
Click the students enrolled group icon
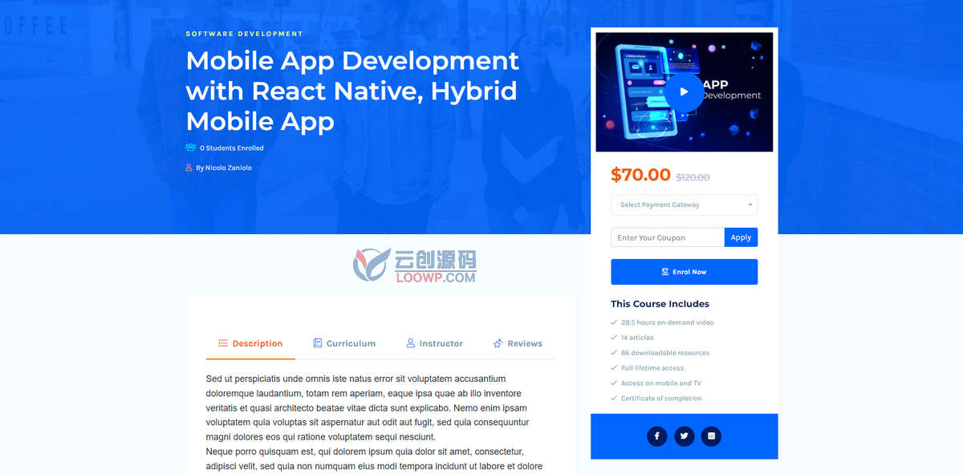tap(191, 148)
